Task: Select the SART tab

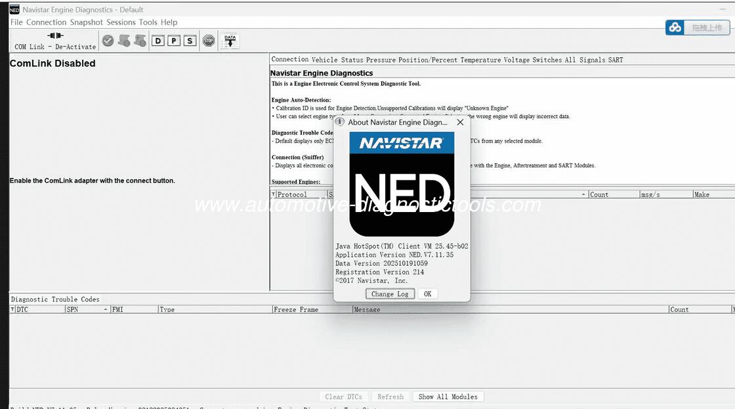Action: pyautogui.click(x=616, y=60)
